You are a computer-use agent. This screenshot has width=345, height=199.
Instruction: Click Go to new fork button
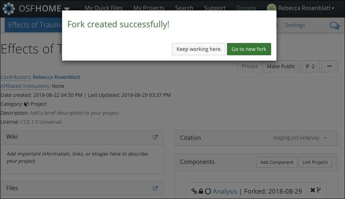click(x=249, y=49)
